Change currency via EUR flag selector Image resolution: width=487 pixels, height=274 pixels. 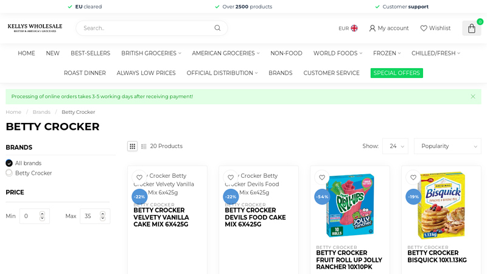[348, 28]
